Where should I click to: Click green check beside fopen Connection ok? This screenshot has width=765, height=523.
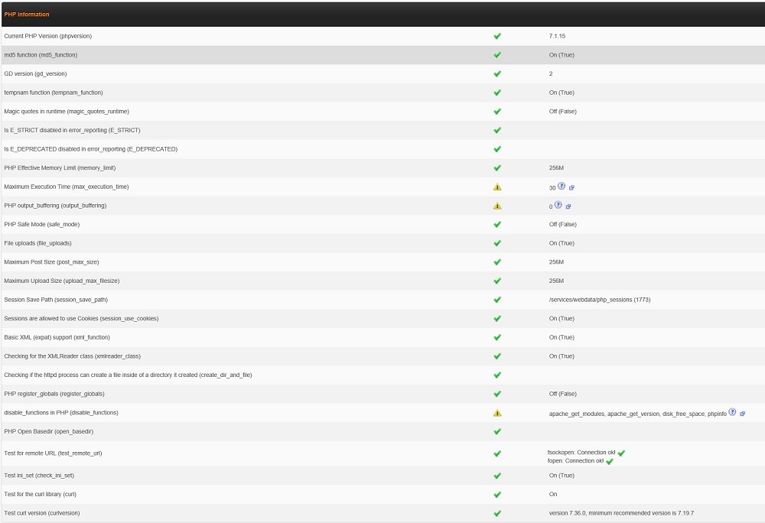pyautogui.click(x=610, y=461)
